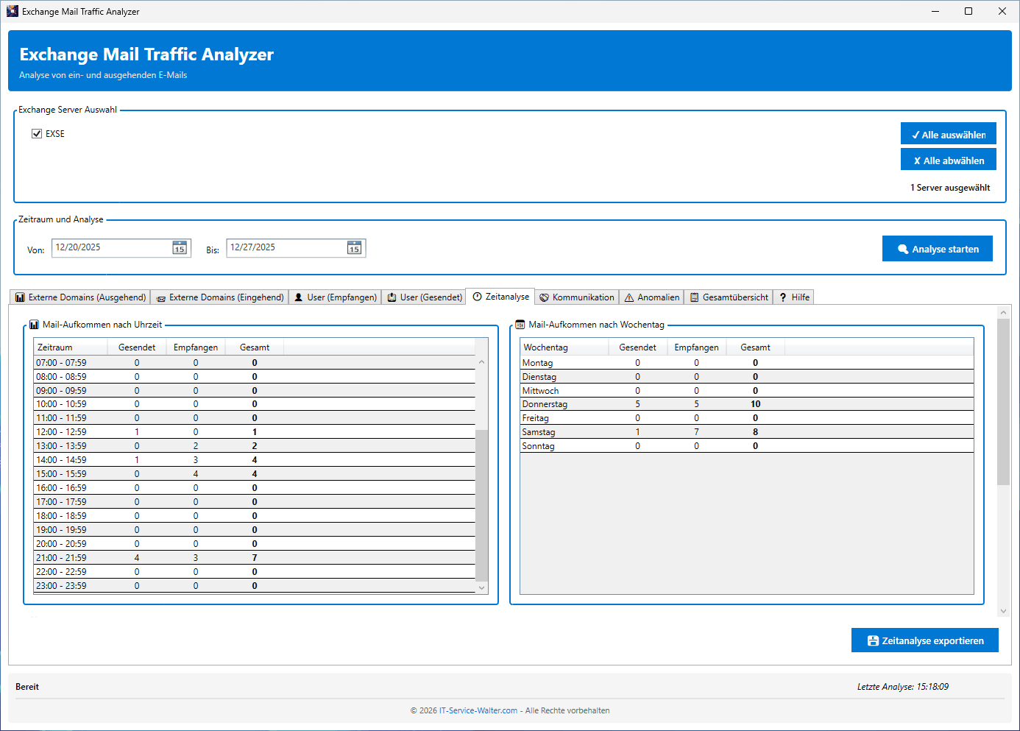This screenshot has width=1020, height=731.
Task: Click the Uhrzeit table vertical scrollbar thumb
Action: pos(482,504)
